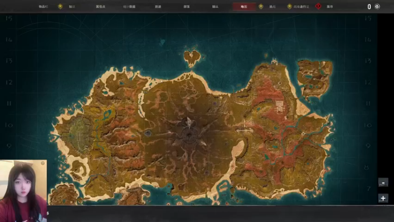Click the red diamond alert beside 集市

pos(318,6)
